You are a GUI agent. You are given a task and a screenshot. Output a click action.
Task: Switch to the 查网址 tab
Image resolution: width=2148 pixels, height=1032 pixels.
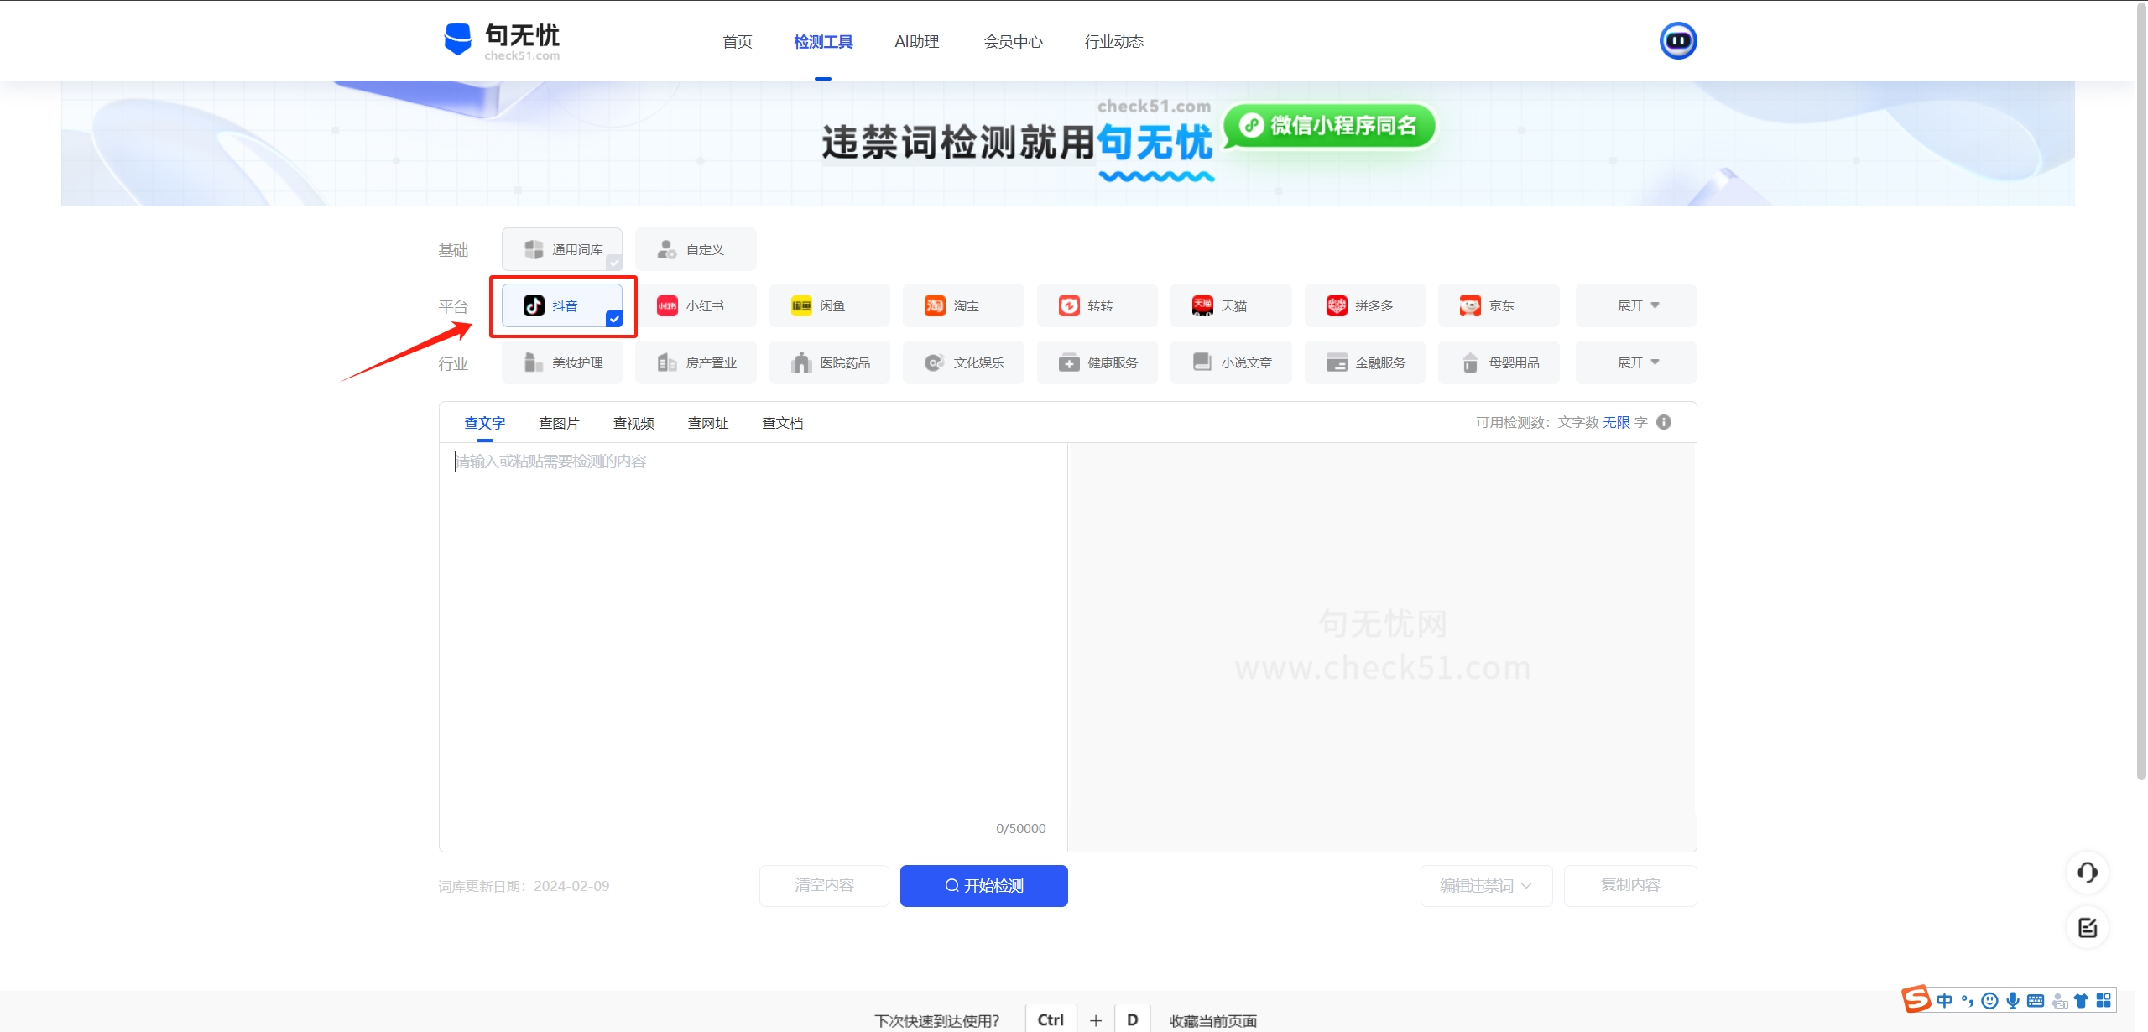tap(708, 423)
